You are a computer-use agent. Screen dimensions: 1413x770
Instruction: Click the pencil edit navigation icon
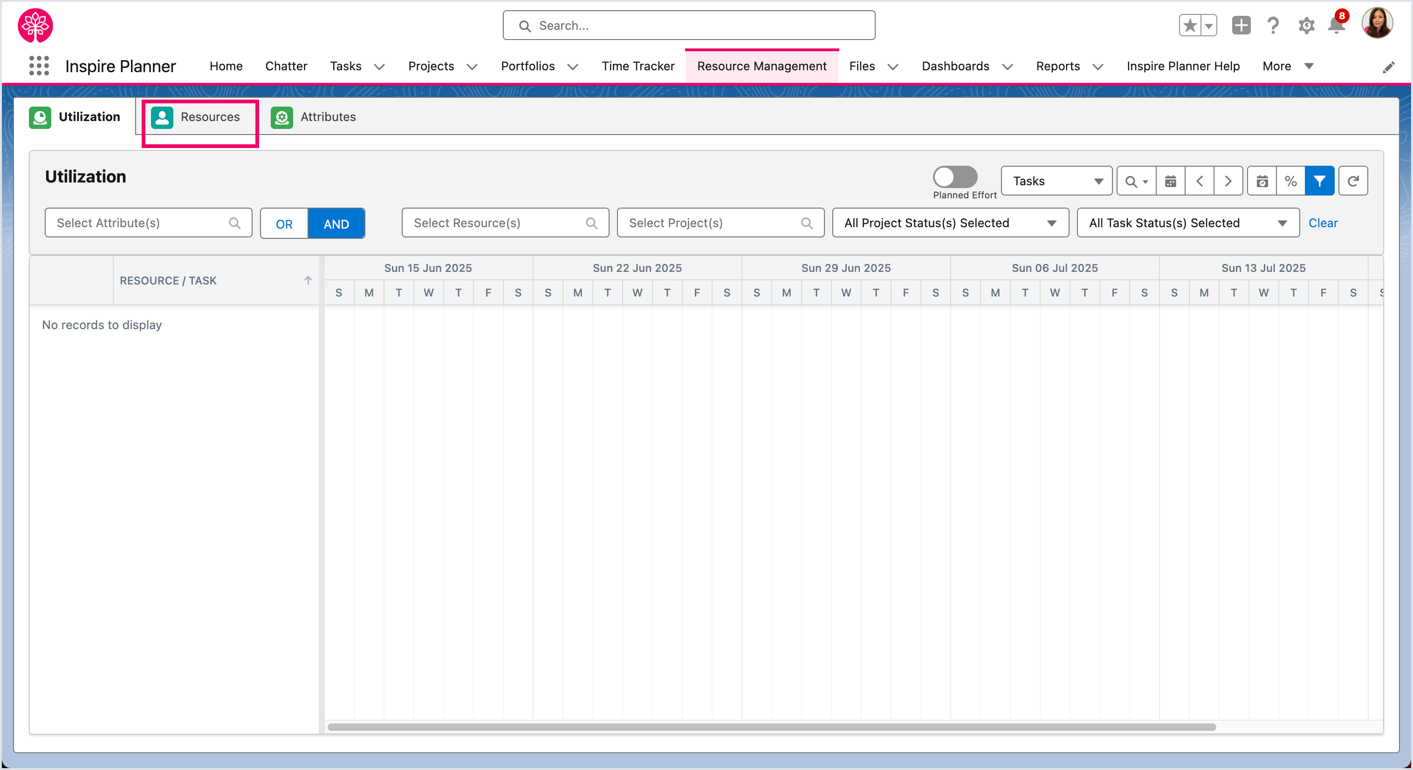tap(1388, 68)
